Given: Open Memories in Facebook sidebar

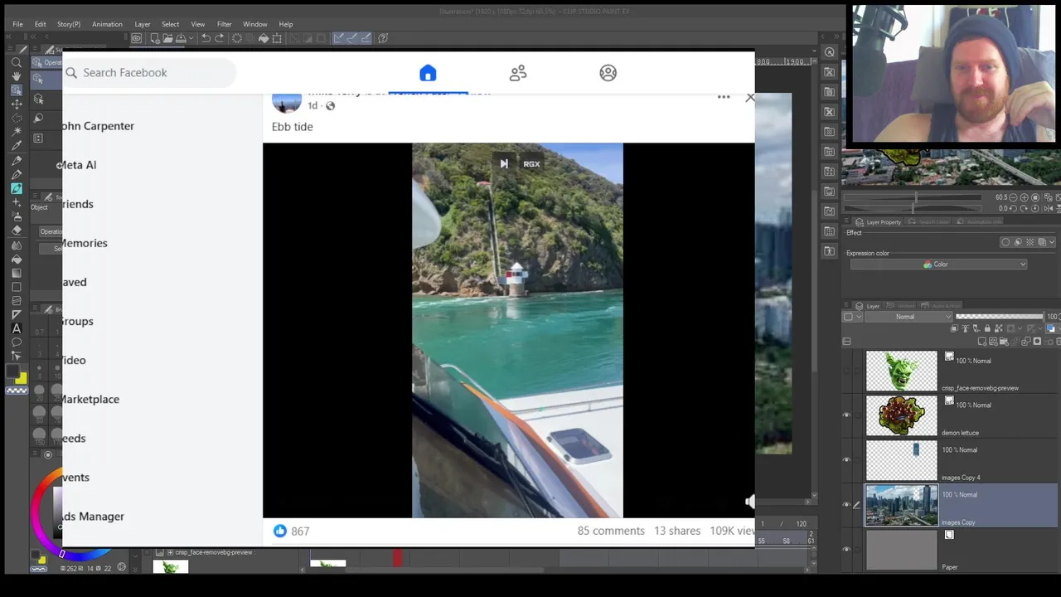Looking at the screenshot, I should [84, 243].
